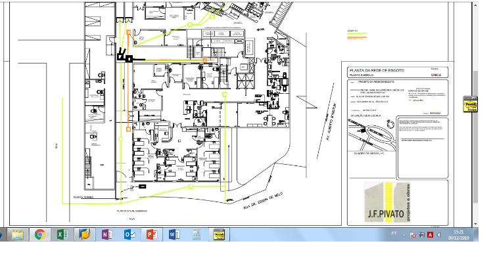Click the scrollbar up arrow
This screenshot has width=493, height=277.
(x=475, y=5)
